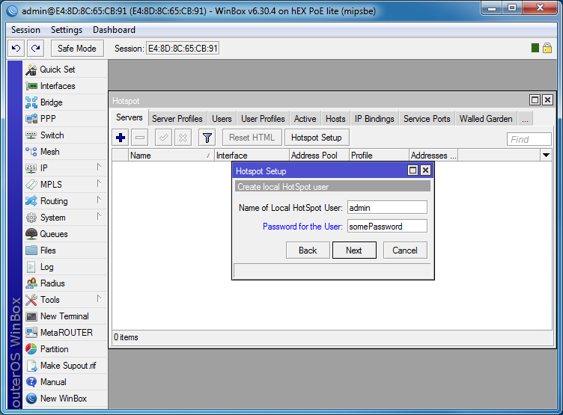Sort by Interface column header

252,156
